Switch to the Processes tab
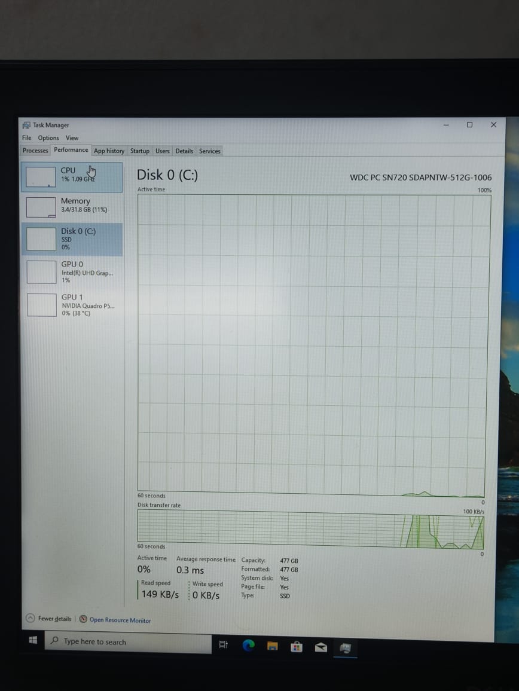 click(x=35, y=150)
